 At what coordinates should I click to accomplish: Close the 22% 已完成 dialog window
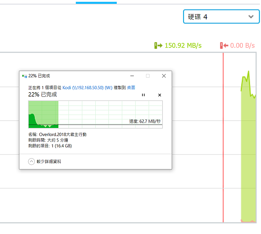[x=164, y=76]
